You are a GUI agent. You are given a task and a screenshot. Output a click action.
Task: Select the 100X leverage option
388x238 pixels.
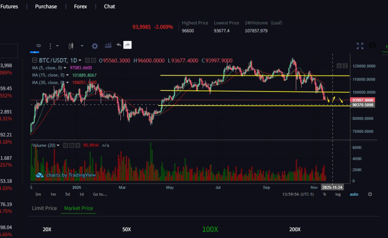(x=210, y=229)
